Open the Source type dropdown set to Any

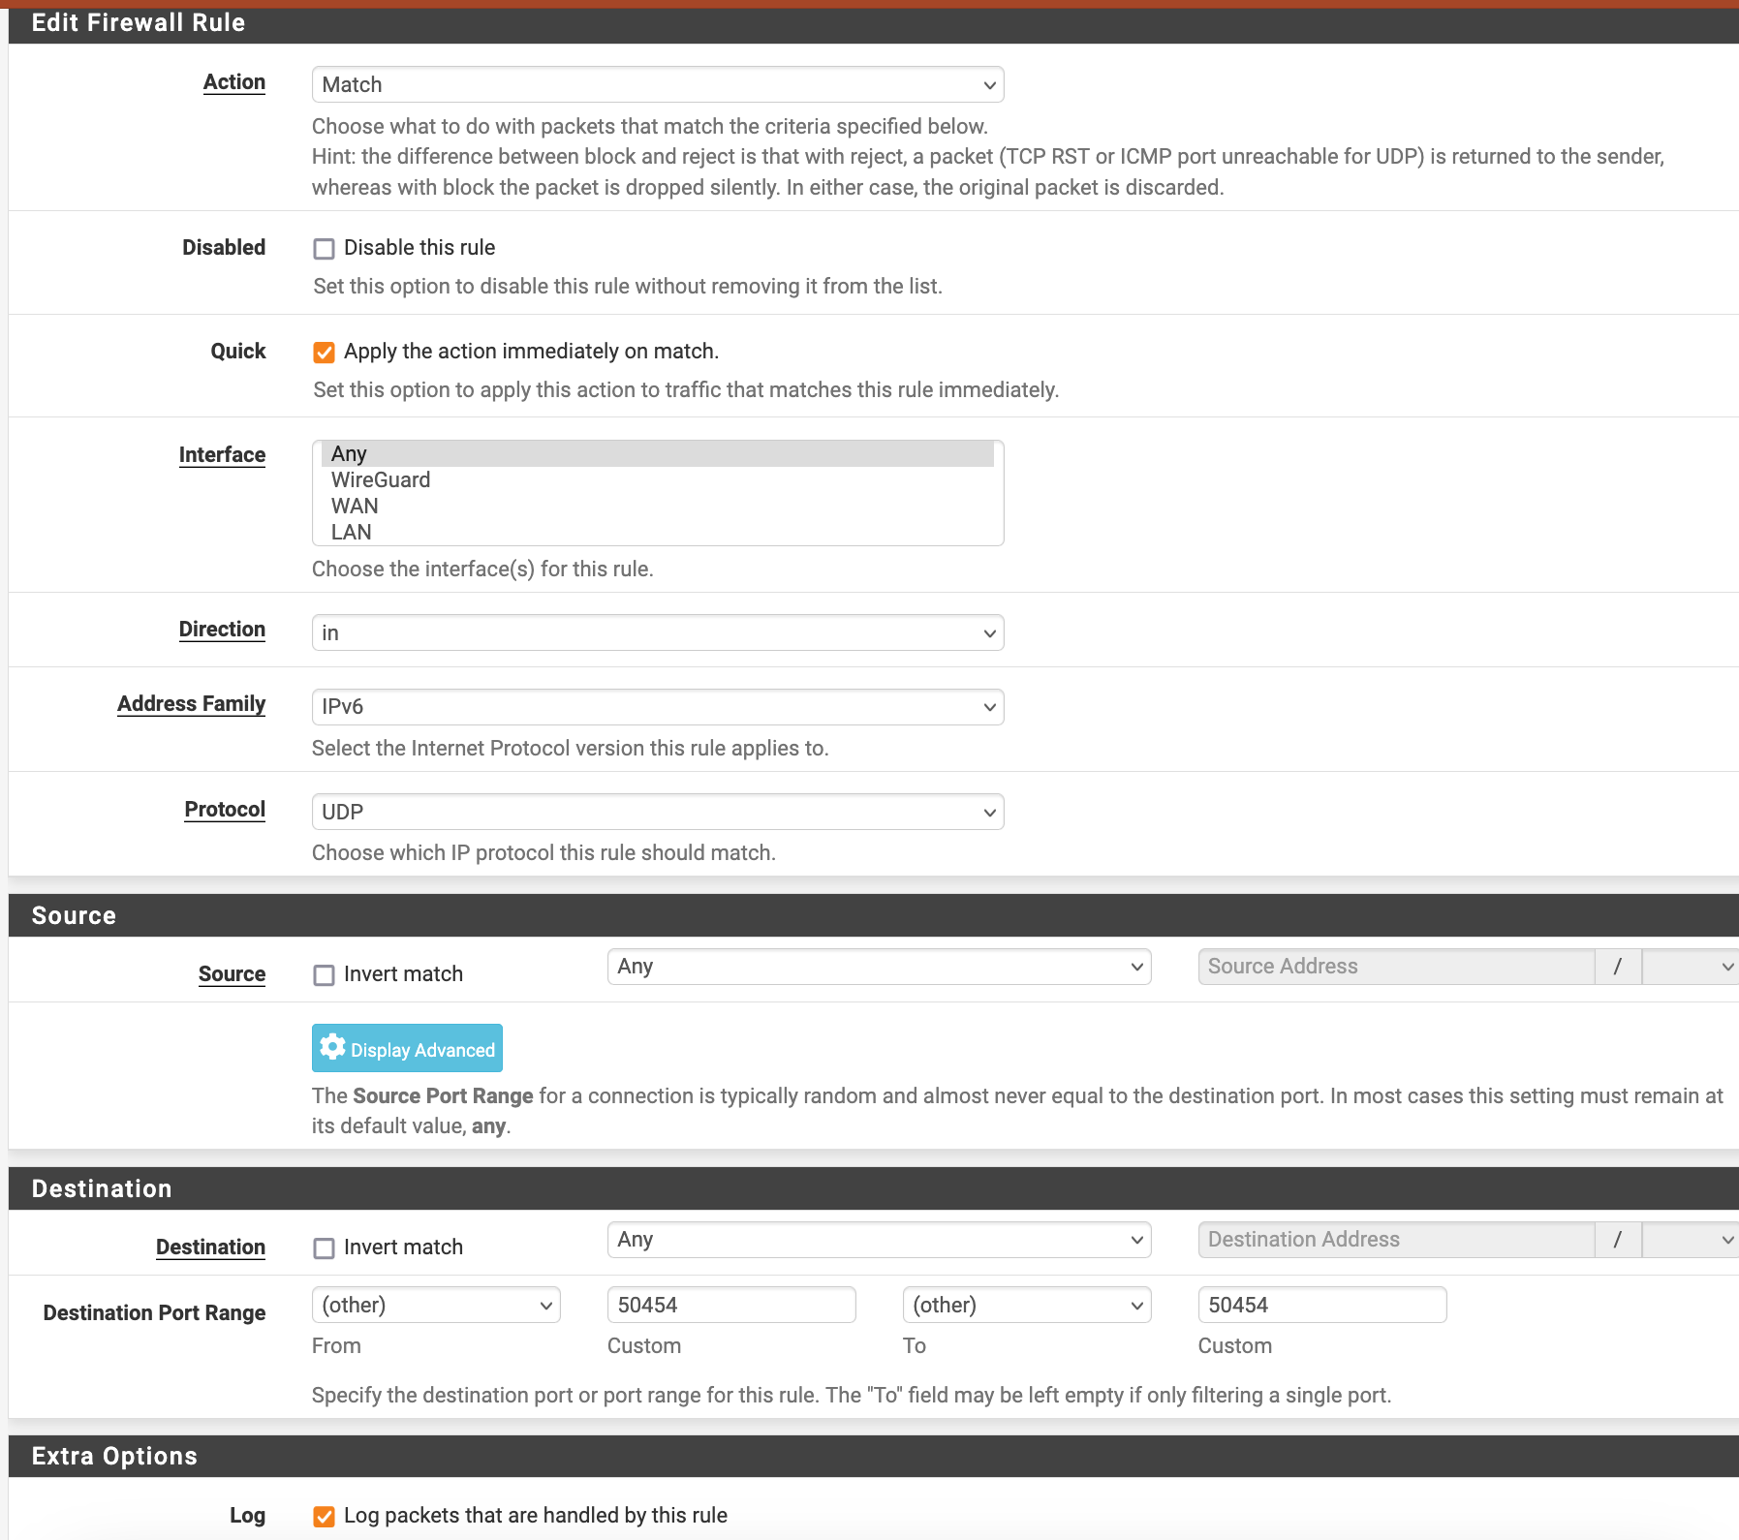(879, 967)
